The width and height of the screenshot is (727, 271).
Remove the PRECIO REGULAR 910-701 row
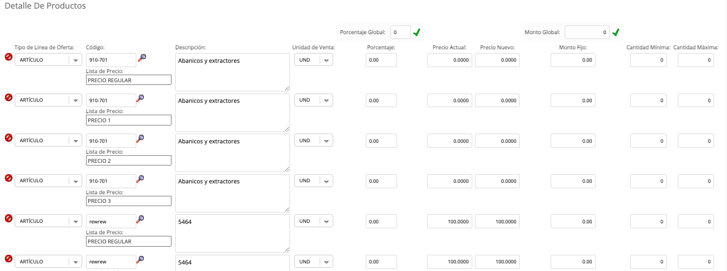pyautogui.click(x=9, y=57)
